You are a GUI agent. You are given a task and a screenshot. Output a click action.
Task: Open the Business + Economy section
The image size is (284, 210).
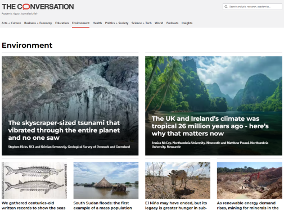[38, 23]
